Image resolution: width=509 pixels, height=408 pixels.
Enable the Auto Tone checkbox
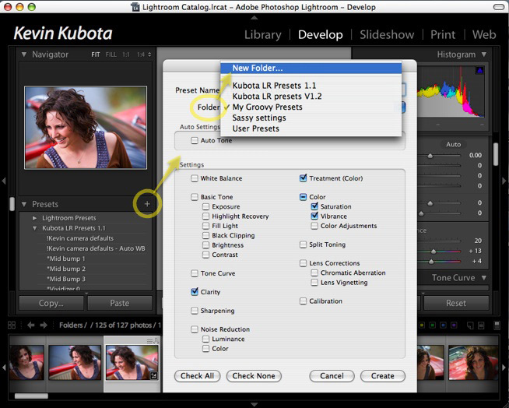coord(195,140)
